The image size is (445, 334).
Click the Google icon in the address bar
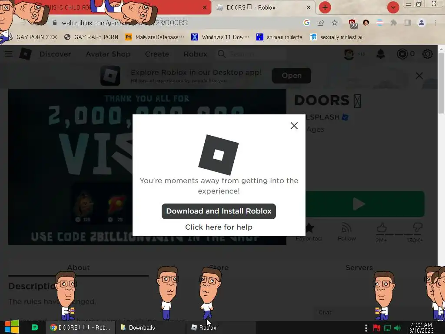[306, 23]
